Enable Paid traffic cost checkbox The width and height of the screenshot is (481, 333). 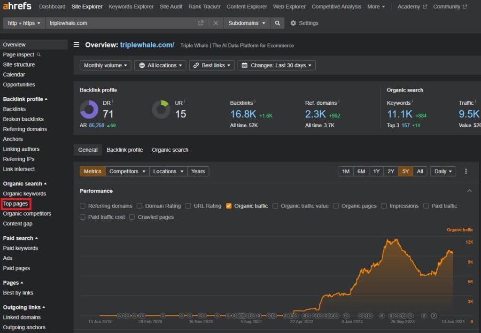[x=83, y=217]
